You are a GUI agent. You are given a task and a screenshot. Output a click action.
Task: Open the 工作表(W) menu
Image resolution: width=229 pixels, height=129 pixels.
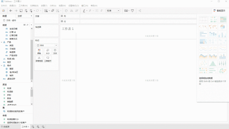click(23, 6)
